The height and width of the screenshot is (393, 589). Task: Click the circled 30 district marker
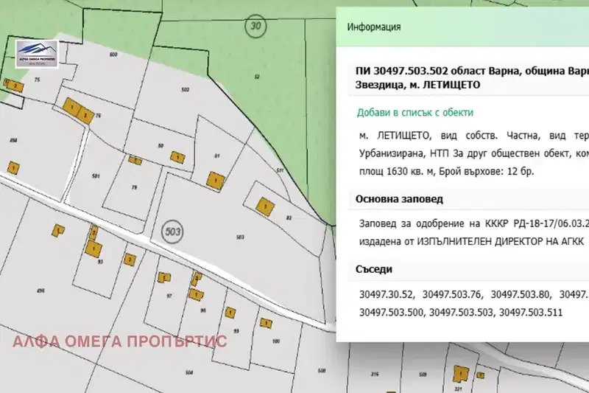click(x=255, y=26)
